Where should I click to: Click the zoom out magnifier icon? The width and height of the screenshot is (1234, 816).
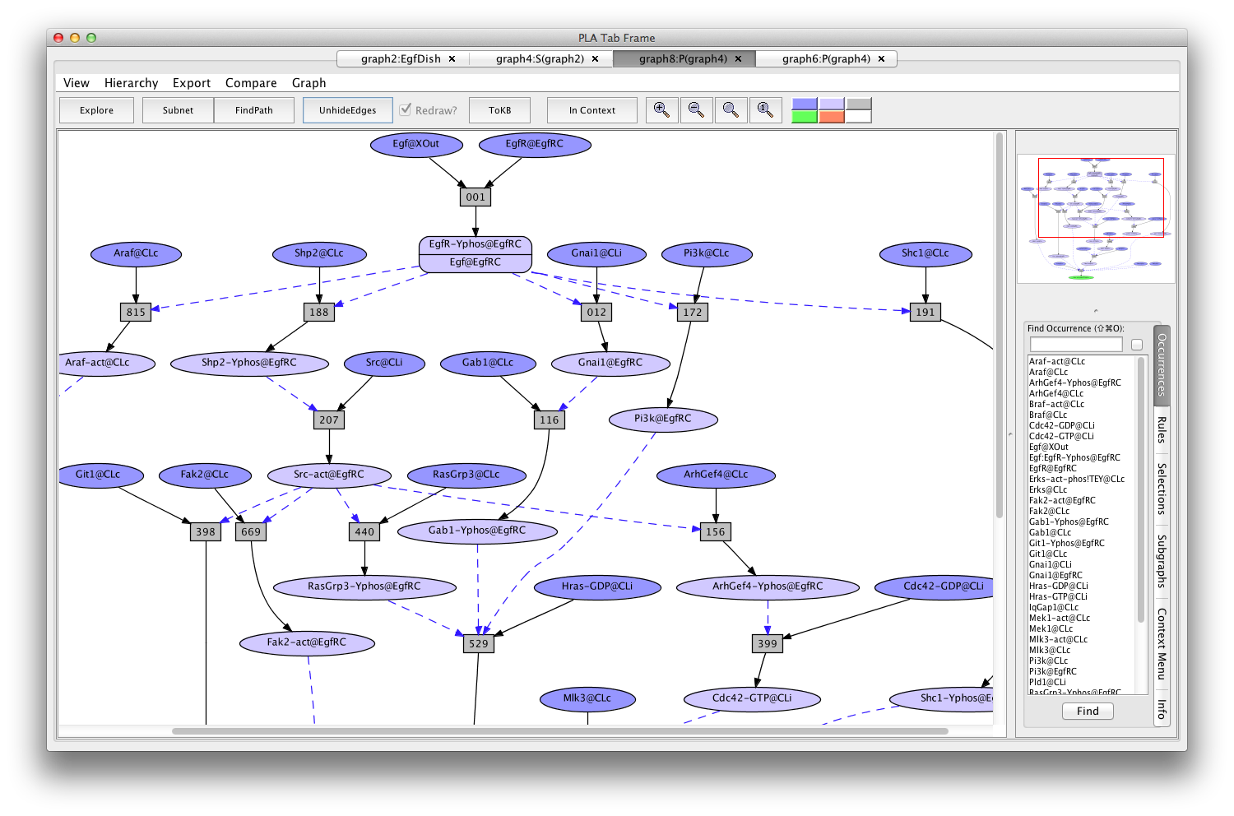click(x=696, y=110)
